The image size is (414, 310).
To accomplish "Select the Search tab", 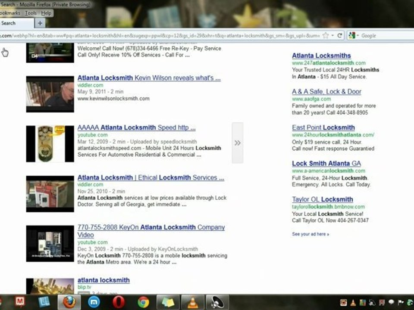I will 16,23.
